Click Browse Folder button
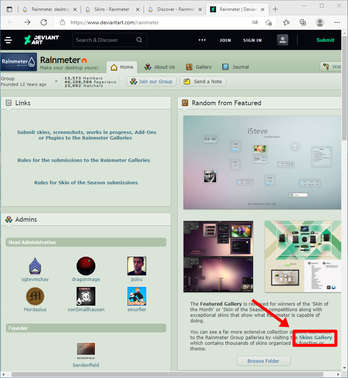Viewport: 348px width, 378px height. click(264, 361)
